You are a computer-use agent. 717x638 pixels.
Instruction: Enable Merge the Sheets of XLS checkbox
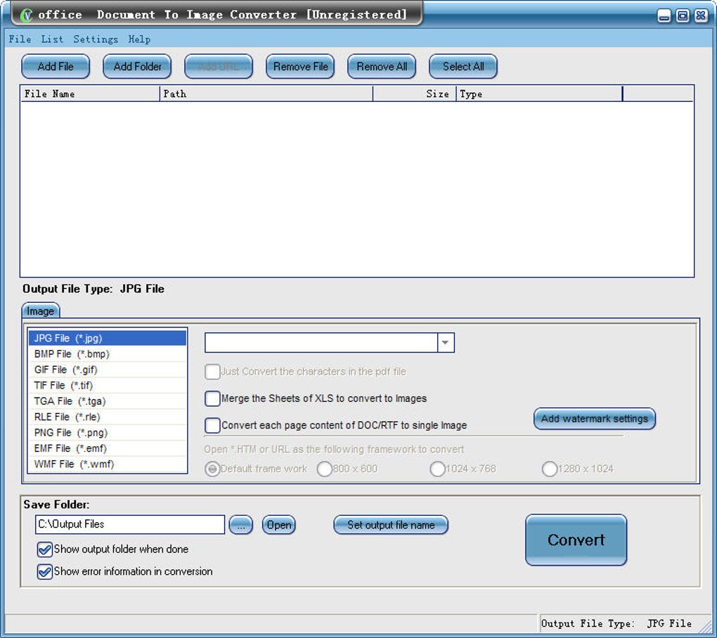[212, 398]
